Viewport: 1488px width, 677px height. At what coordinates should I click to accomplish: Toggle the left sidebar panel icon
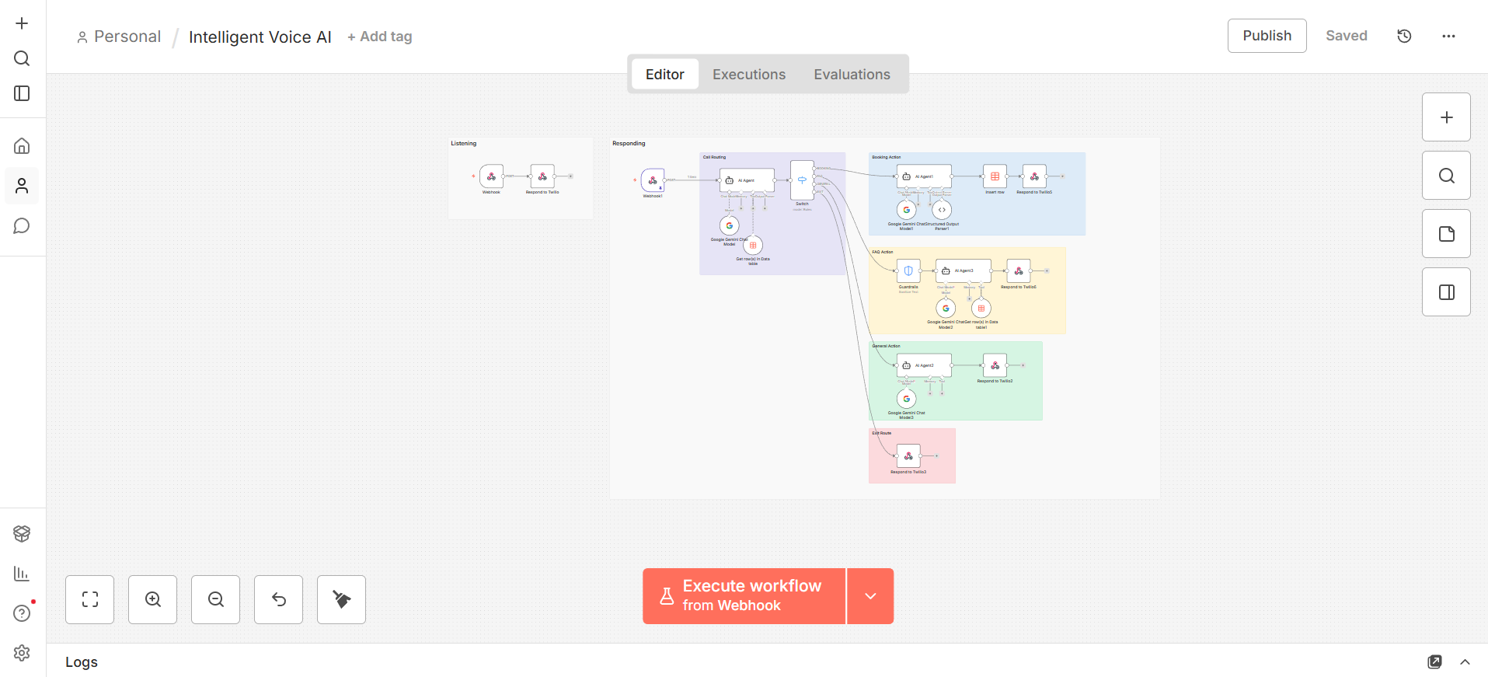[22, 93]
